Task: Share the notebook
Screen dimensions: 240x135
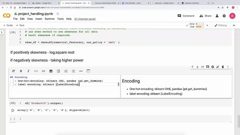Action: (x=205, y=16)
